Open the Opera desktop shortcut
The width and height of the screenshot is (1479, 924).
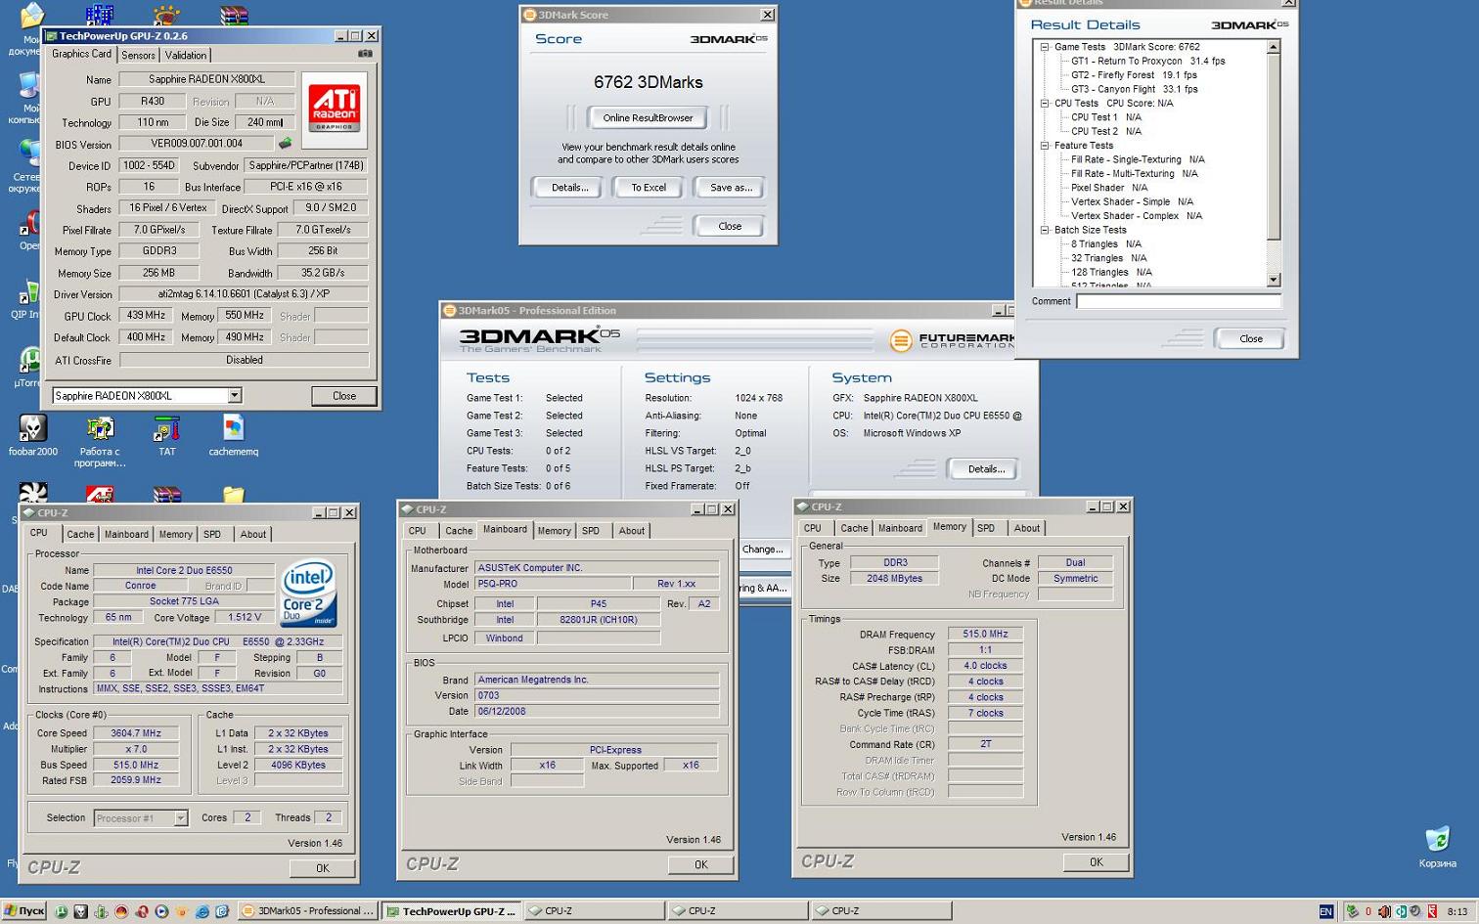(x=31, y=231)
